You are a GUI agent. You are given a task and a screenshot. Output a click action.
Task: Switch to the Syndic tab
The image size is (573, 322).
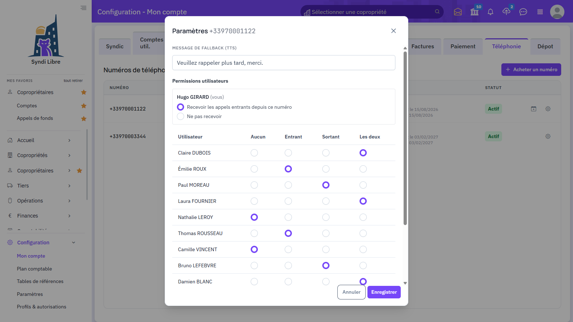click(x=115, y=47)
